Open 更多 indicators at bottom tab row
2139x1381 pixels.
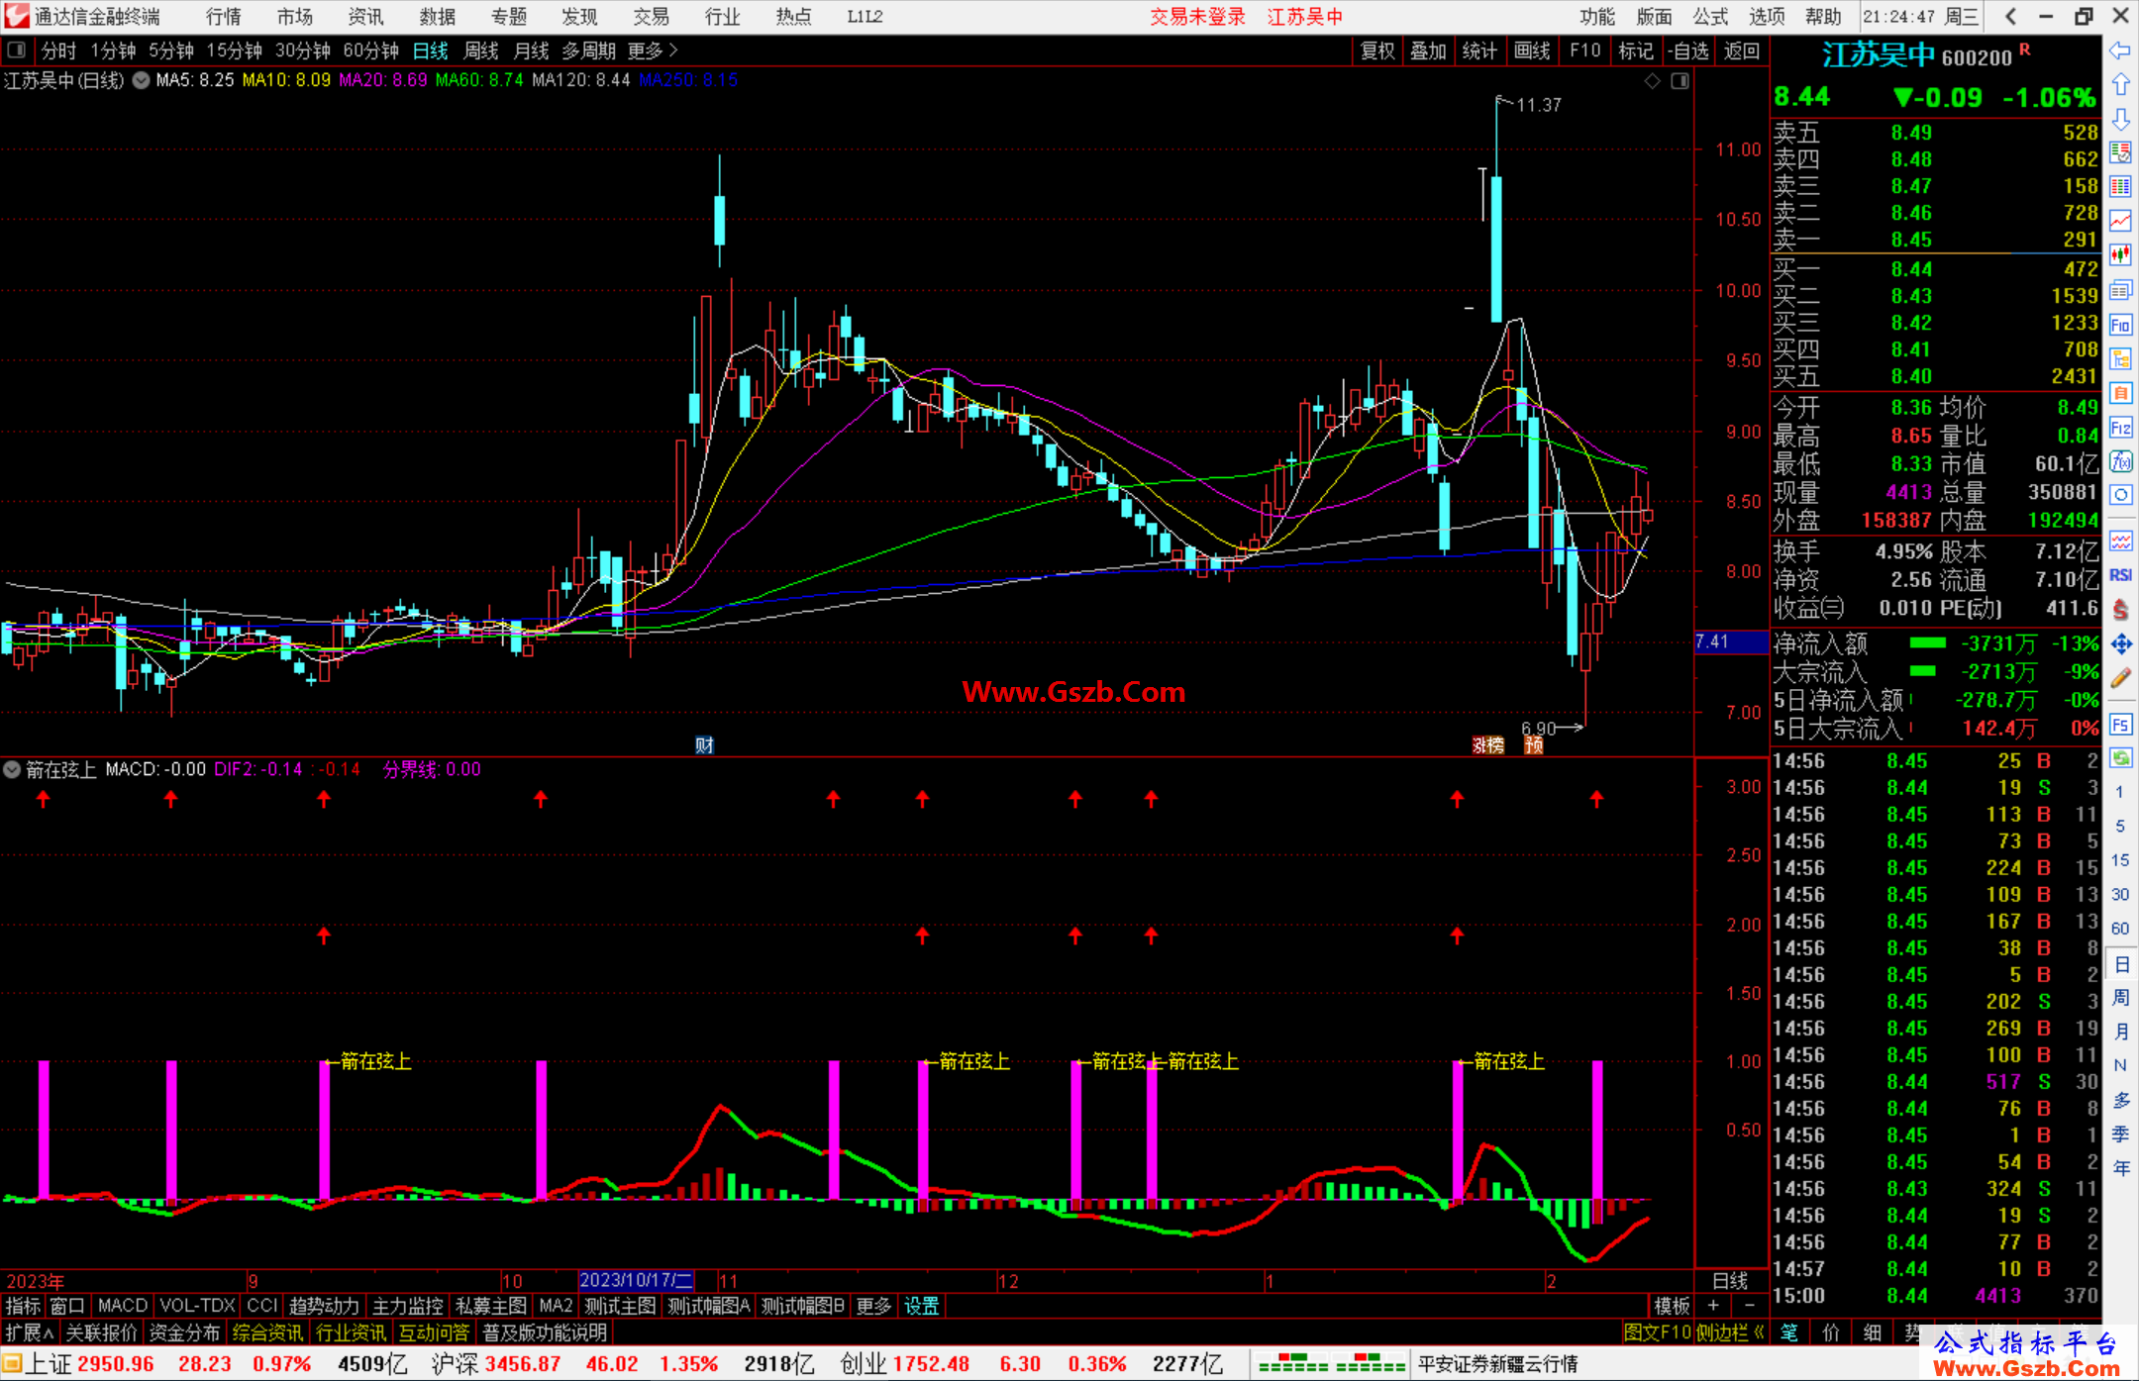(x=873, y=1306)
